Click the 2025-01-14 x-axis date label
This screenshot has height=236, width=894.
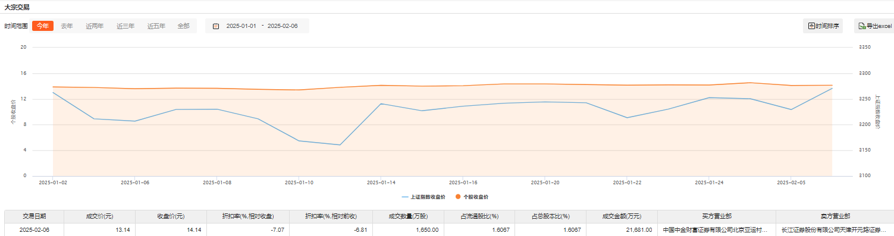[381, 182]
